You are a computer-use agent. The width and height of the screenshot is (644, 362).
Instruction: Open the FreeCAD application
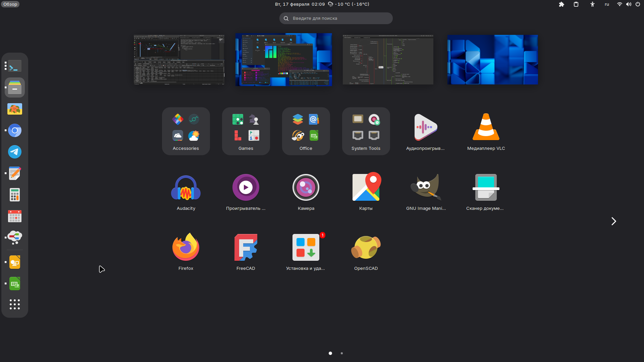[x=246, y=248]
